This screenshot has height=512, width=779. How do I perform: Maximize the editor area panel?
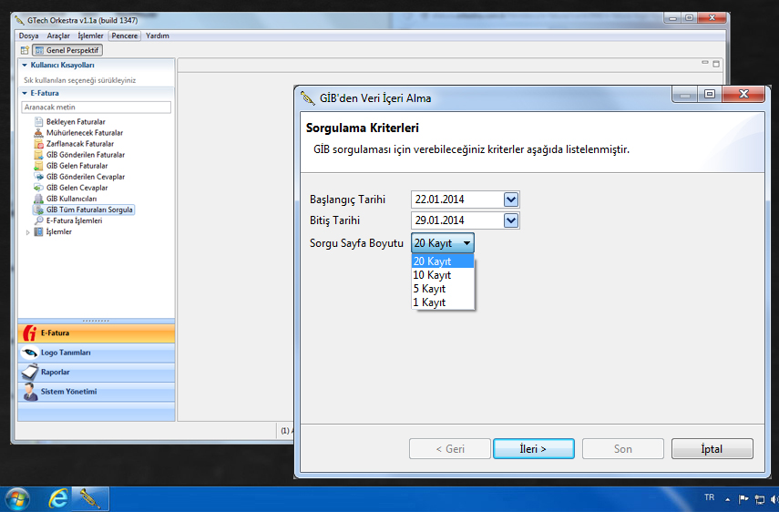click(716, 64)
